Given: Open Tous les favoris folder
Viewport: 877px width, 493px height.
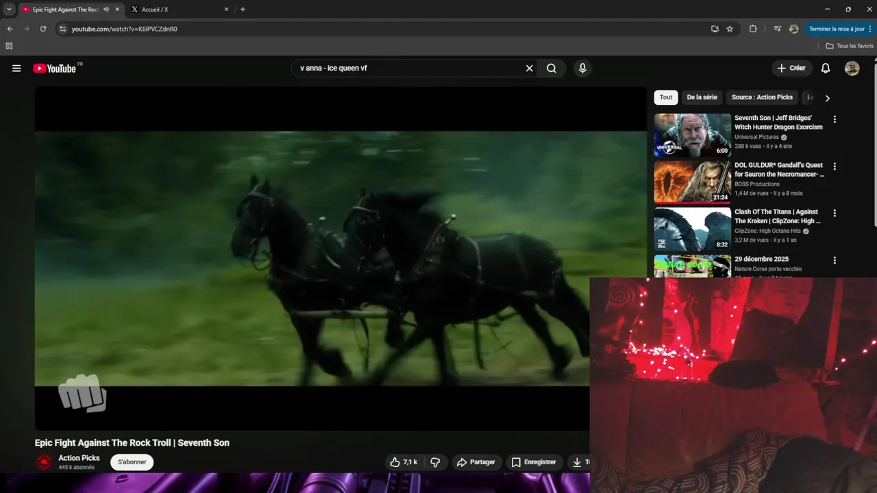Looking at the screenshot, I should click(x=850, y=46).
